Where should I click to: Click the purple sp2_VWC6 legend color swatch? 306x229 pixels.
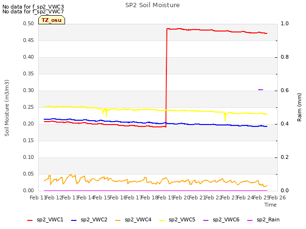206,220
